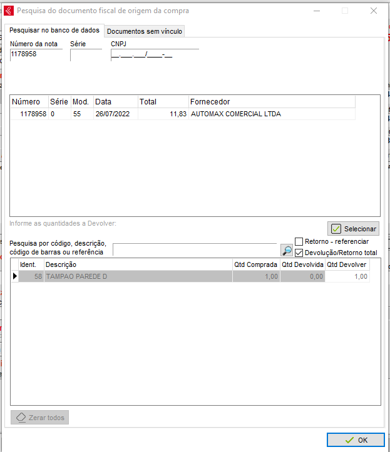Click the item search text box
390x452 pixels.
point(194,249)
